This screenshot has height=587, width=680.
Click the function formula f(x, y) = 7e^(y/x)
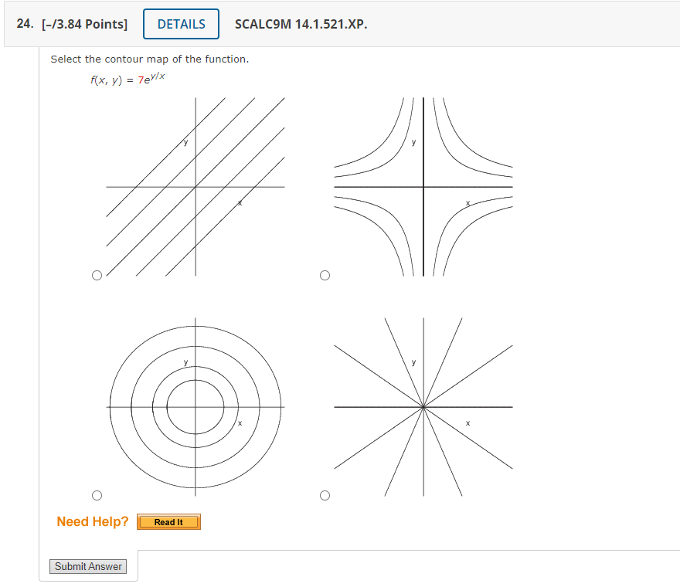point(127,77)
